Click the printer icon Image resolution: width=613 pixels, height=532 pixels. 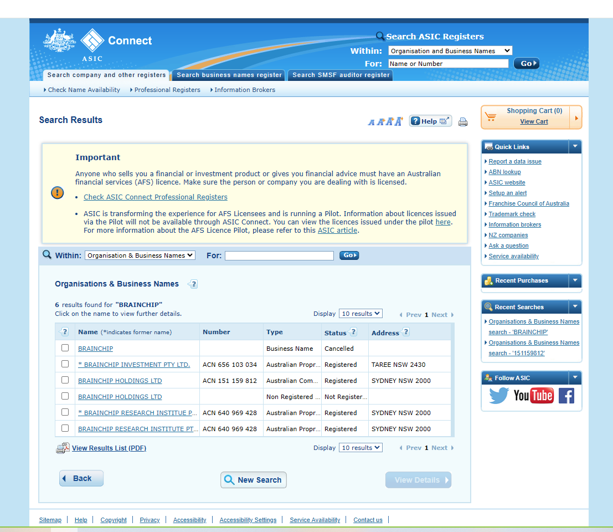(x=463, y=122)
